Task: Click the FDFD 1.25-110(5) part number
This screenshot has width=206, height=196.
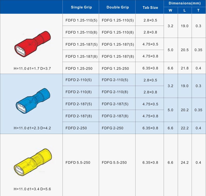Action: (x=80, y=20)
